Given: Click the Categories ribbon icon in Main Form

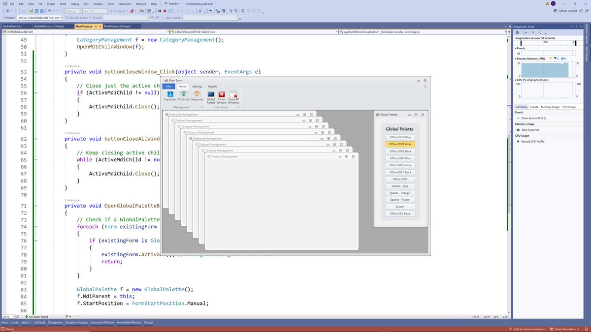Looking at the screenshot, I should (x=197, y=95).
